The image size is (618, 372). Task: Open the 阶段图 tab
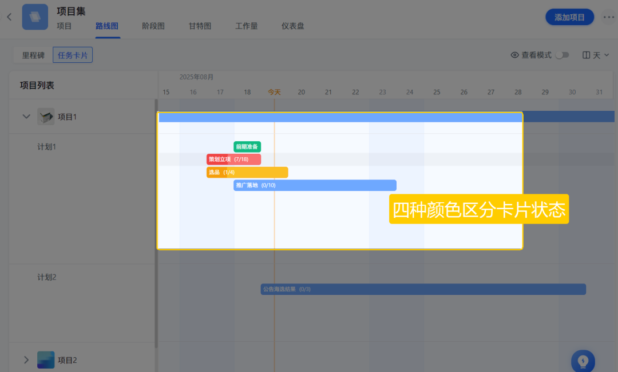point(153,26)
